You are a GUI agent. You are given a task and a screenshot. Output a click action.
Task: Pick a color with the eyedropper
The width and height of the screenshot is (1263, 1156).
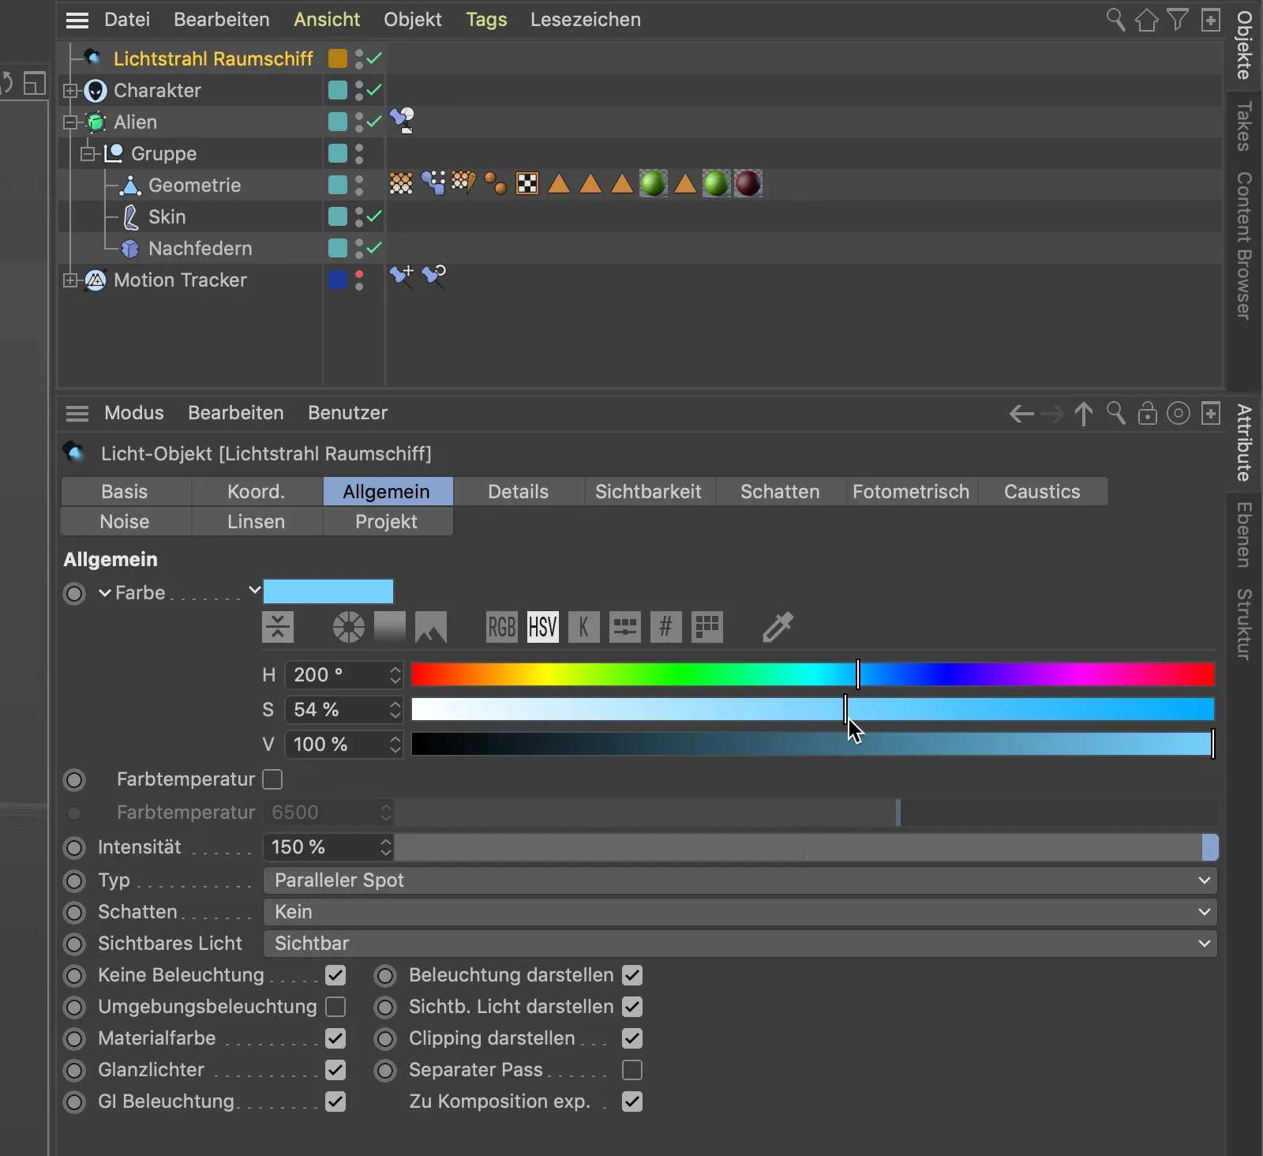click(778, 627)
